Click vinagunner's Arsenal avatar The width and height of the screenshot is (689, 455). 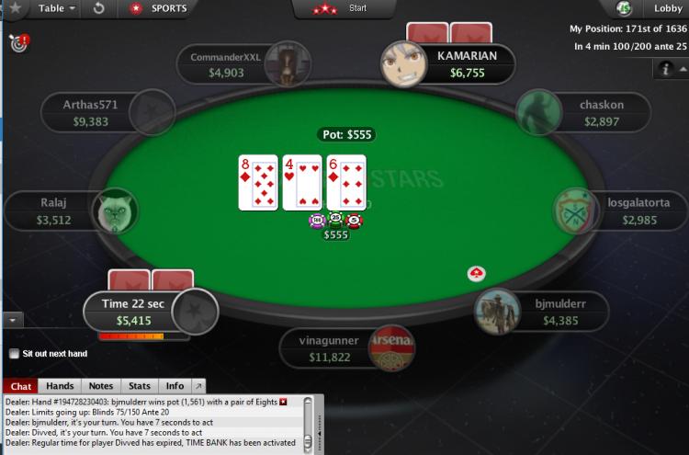click(x=391, y=347)
